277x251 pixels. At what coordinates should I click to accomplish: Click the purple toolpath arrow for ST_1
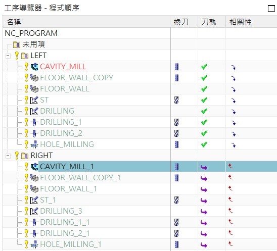(x=204, y=200)
